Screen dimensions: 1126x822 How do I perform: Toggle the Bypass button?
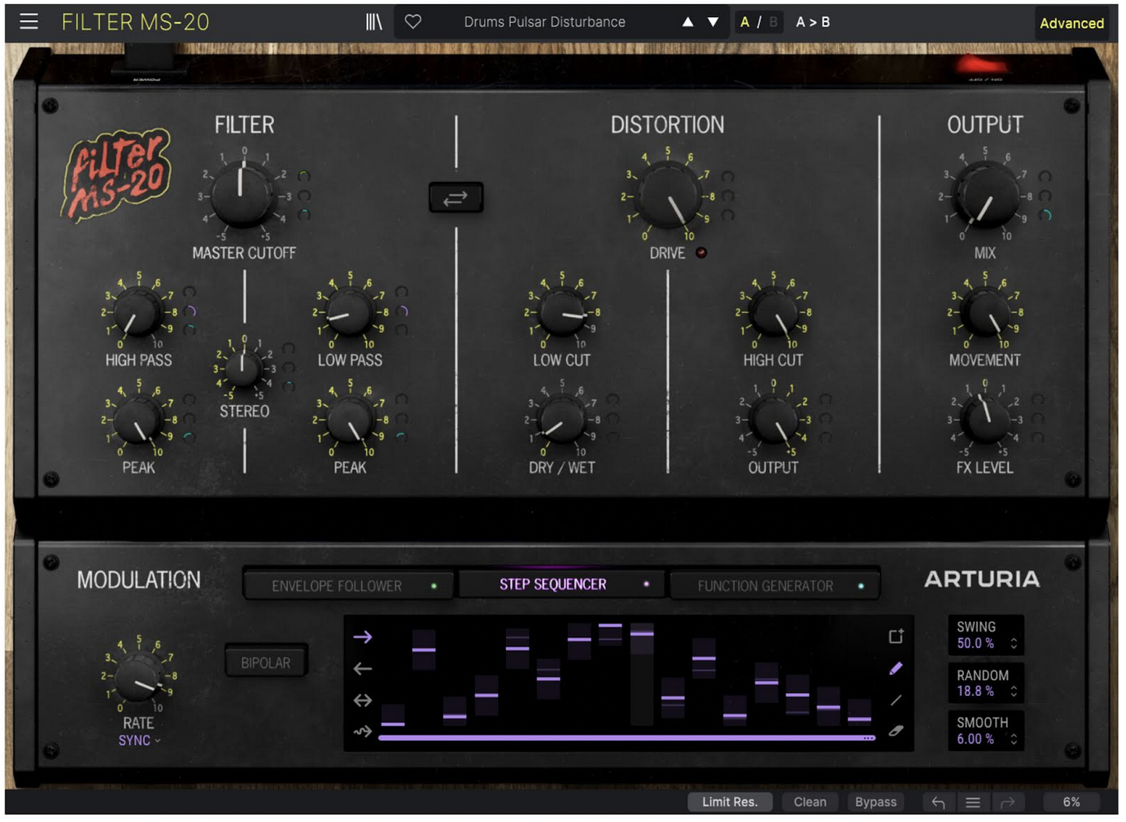point(875,801)
